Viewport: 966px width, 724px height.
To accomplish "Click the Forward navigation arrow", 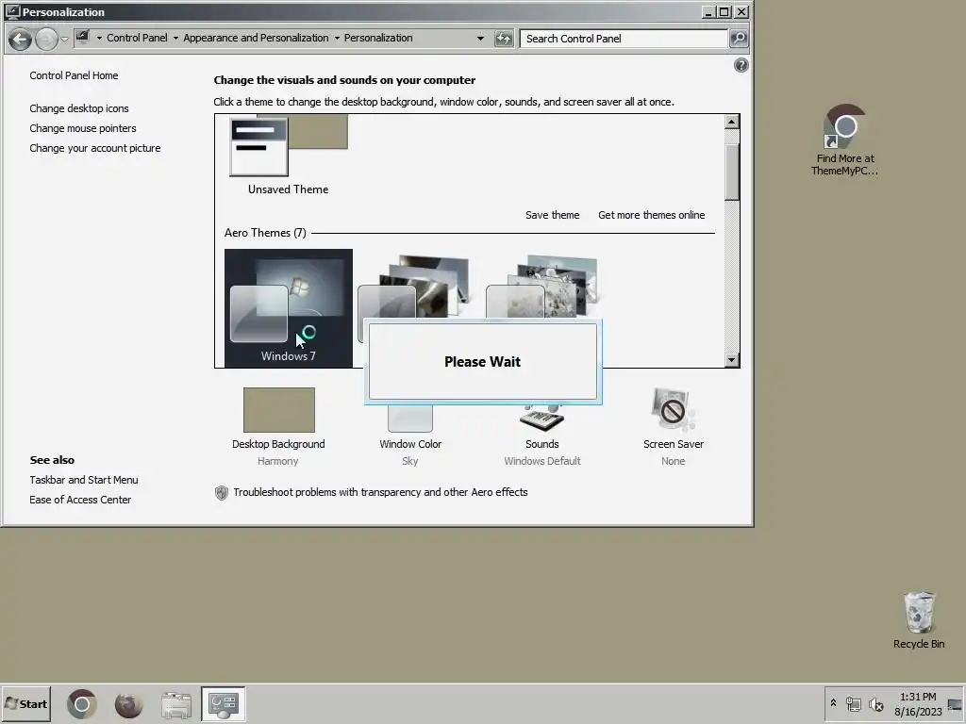I will pyautogui.click(x=46, y=40).
